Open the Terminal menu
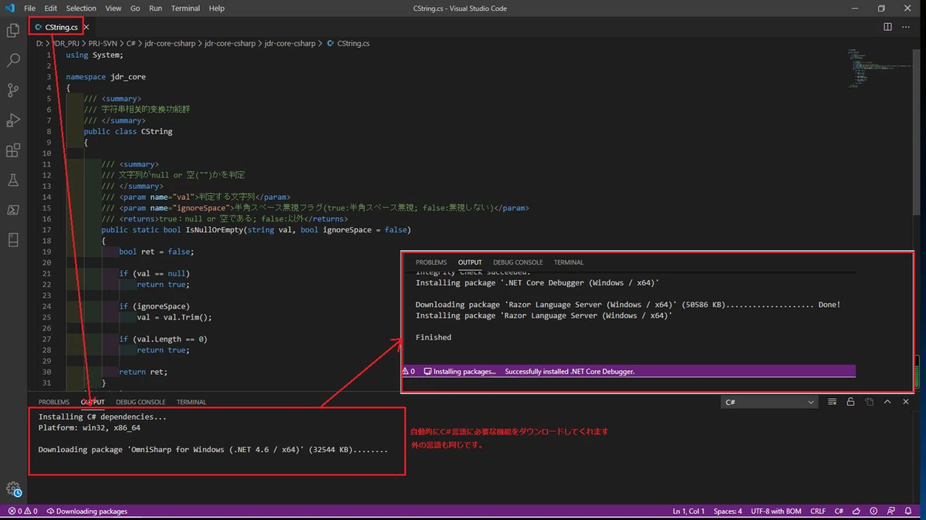926x520 pixels. click(x=185, y=8)
